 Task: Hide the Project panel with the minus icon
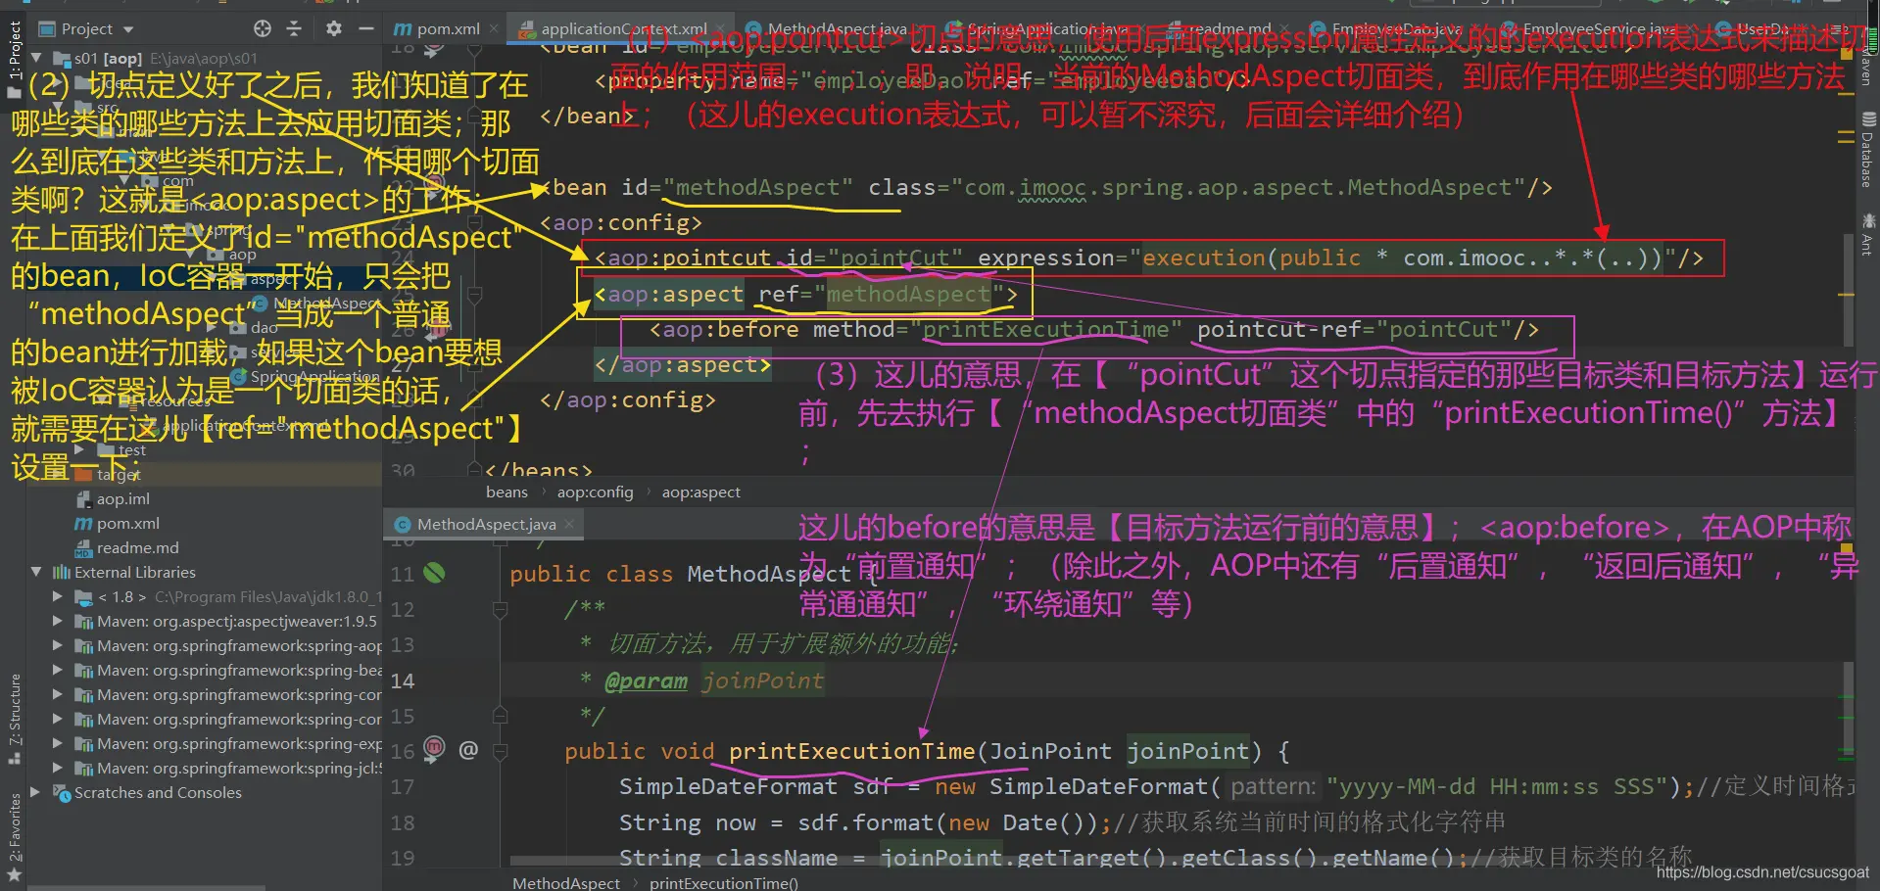tap(366, 28)
